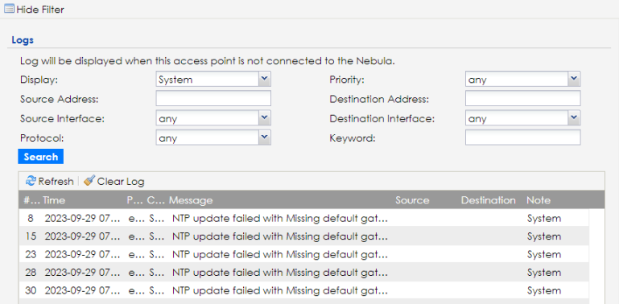Open the Protocol dropdown
Screen dimensions: 619x304
213,138
